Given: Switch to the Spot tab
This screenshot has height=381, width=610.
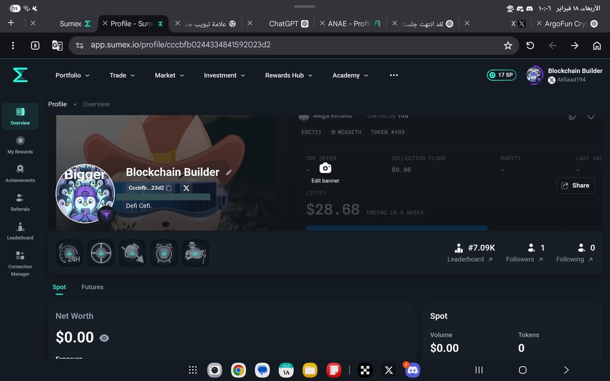Looking at the screenshot, I should [x=59, y=287].
